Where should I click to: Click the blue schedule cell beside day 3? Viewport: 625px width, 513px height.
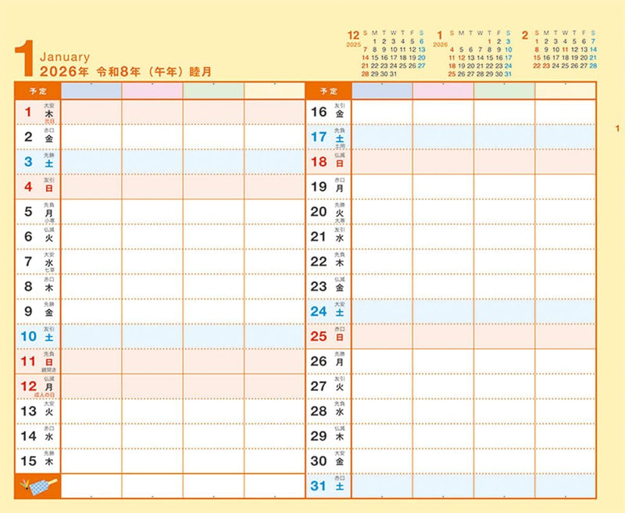pyautogui.click(x=91, y=162)
